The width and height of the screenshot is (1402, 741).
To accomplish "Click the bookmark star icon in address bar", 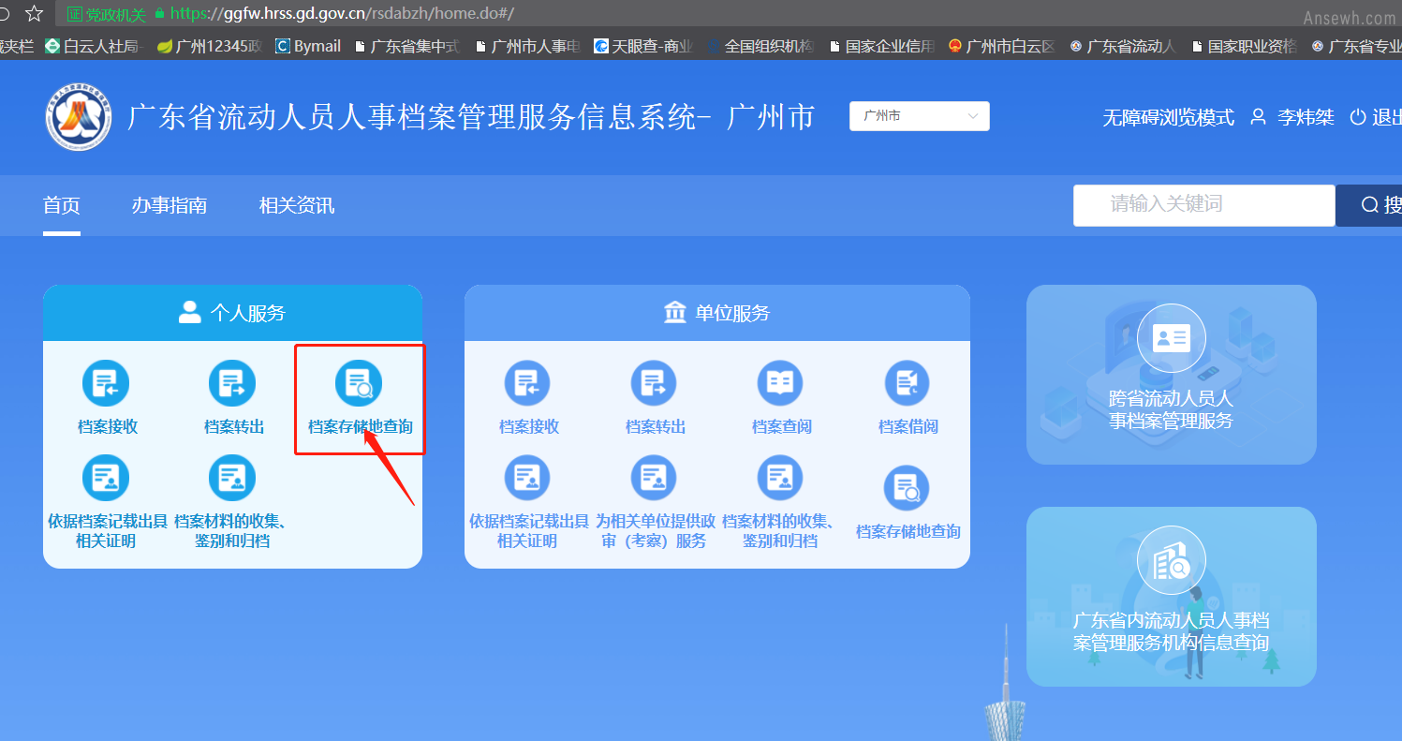I will [35, 13].
